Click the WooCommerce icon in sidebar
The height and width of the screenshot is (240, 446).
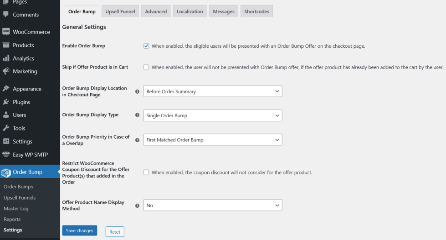tap(6, 32)
